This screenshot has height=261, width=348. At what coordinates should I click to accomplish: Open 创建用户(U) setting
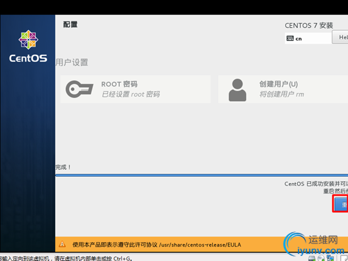click(x=283, y=89)
